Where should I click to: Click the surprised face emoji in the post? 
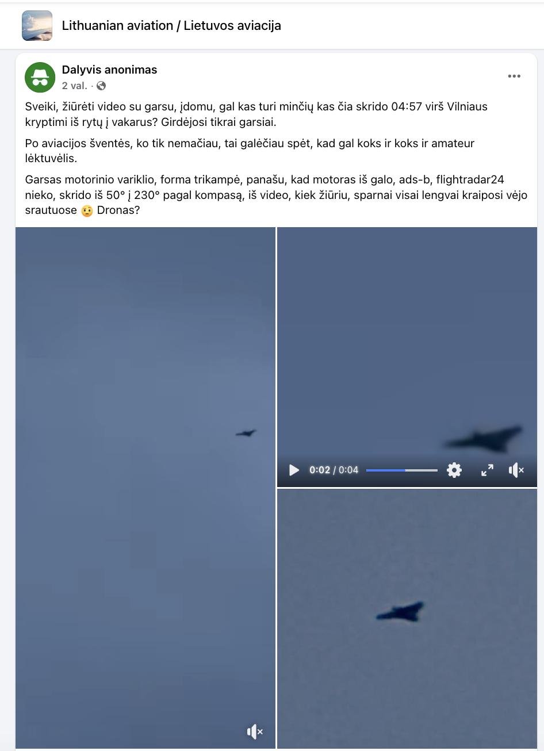click(87, 210)
